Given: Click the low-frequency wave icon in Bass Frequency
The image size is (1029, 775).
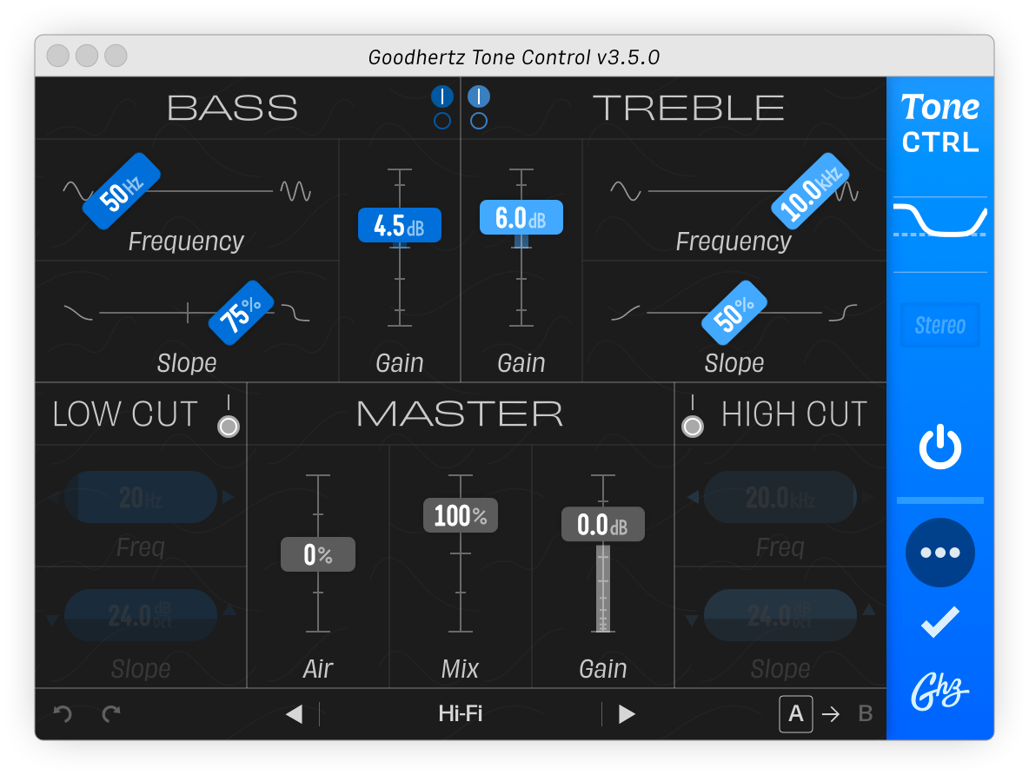Looking at the screenshot, I should tap(78, 191).
